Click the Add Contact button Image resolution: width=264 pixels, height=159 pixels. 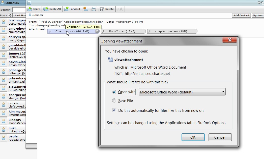242,15
